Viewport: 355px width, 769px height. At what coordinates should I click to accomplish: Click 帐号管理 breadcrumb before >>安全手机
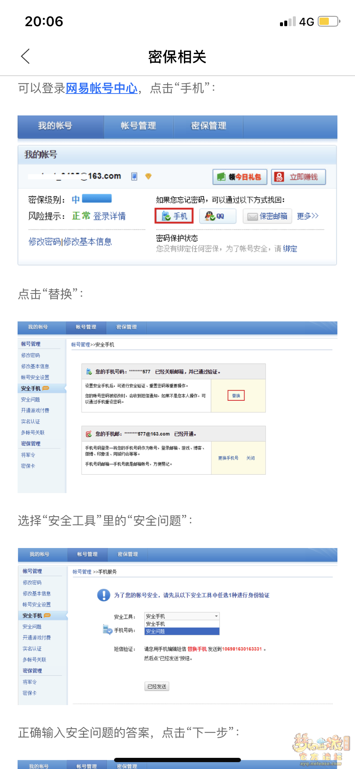(x=81, y=345)
